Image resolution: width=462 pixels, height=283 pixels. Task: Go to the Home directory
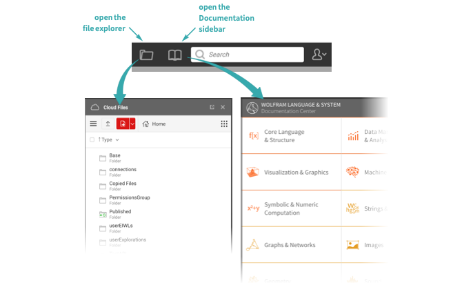point(153,124)
